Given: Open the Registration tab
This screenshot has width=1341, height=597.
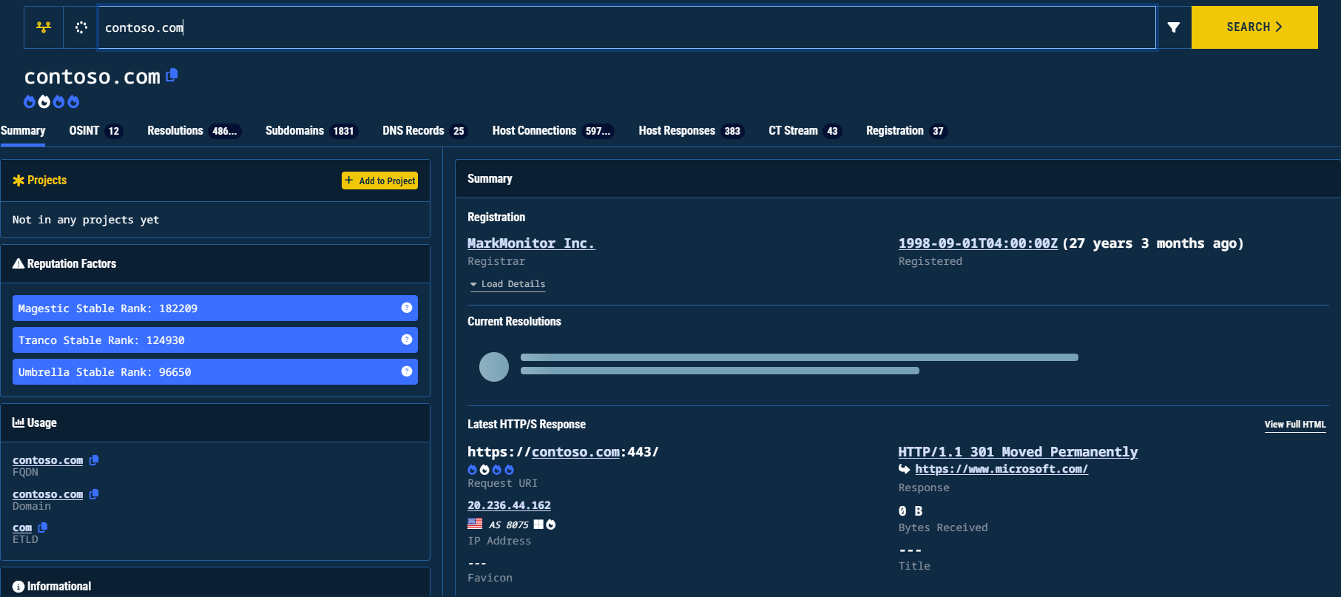Looking at the screenshot, I should [x=907, y=131].
